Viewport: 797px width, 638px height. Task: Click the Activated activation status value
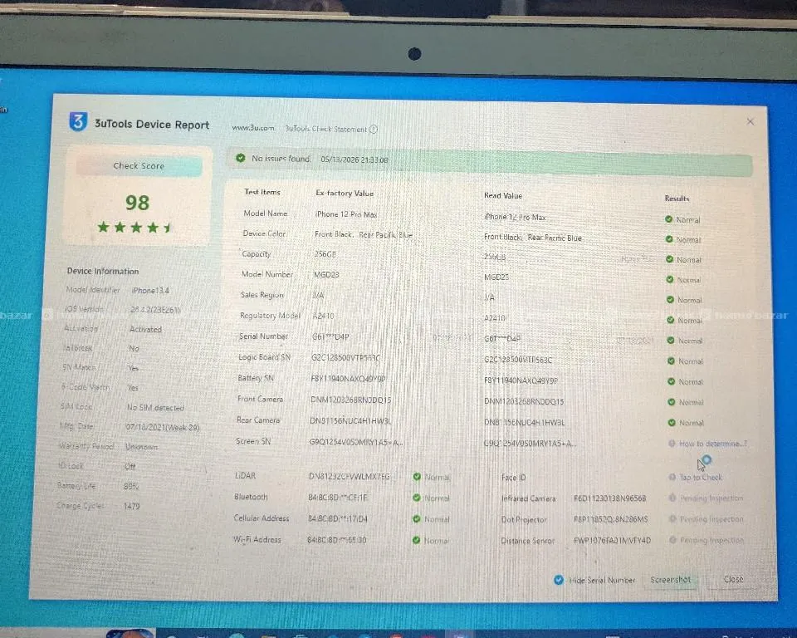click(x=145, y=329)
